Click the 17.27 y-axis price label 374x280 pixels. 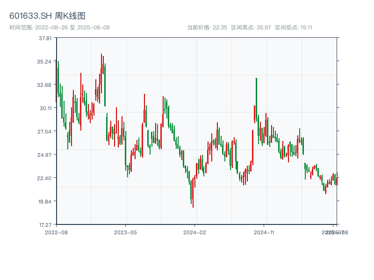pos(45,225)
